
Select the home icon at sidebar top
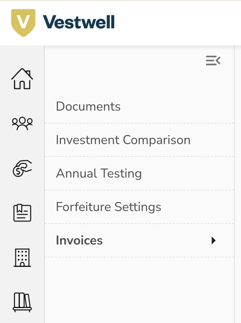pos(22,79)
